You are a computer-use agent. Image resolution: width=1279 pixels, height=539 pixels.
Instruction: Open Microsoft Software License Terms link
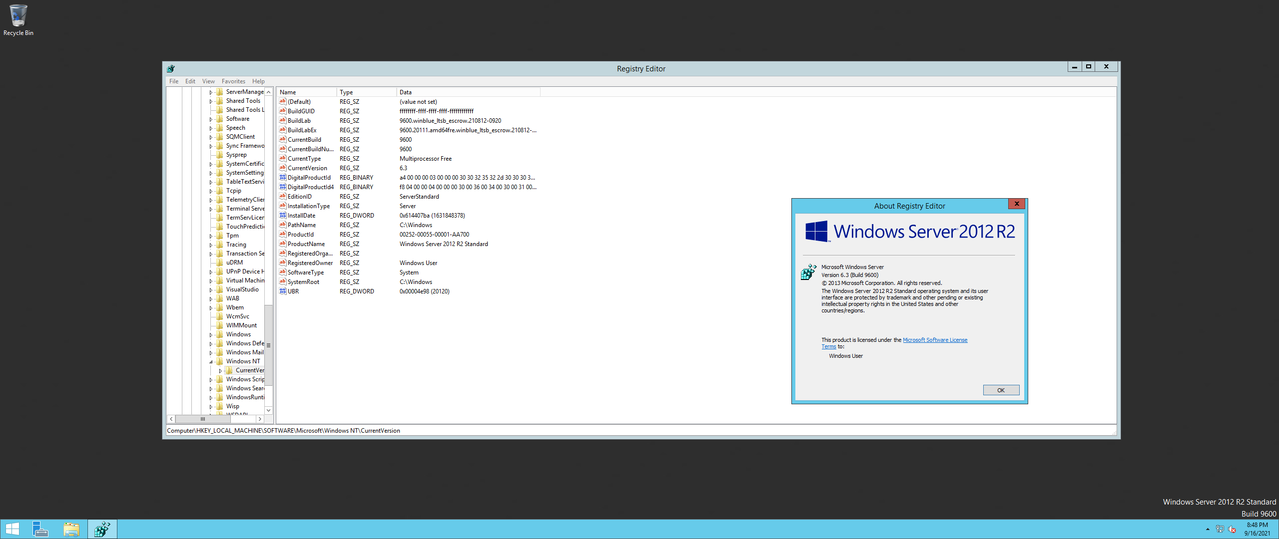pos(935,340)
